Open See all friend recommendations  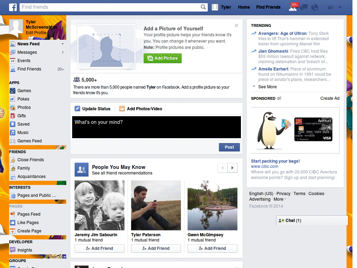click(x=122, y=173)
